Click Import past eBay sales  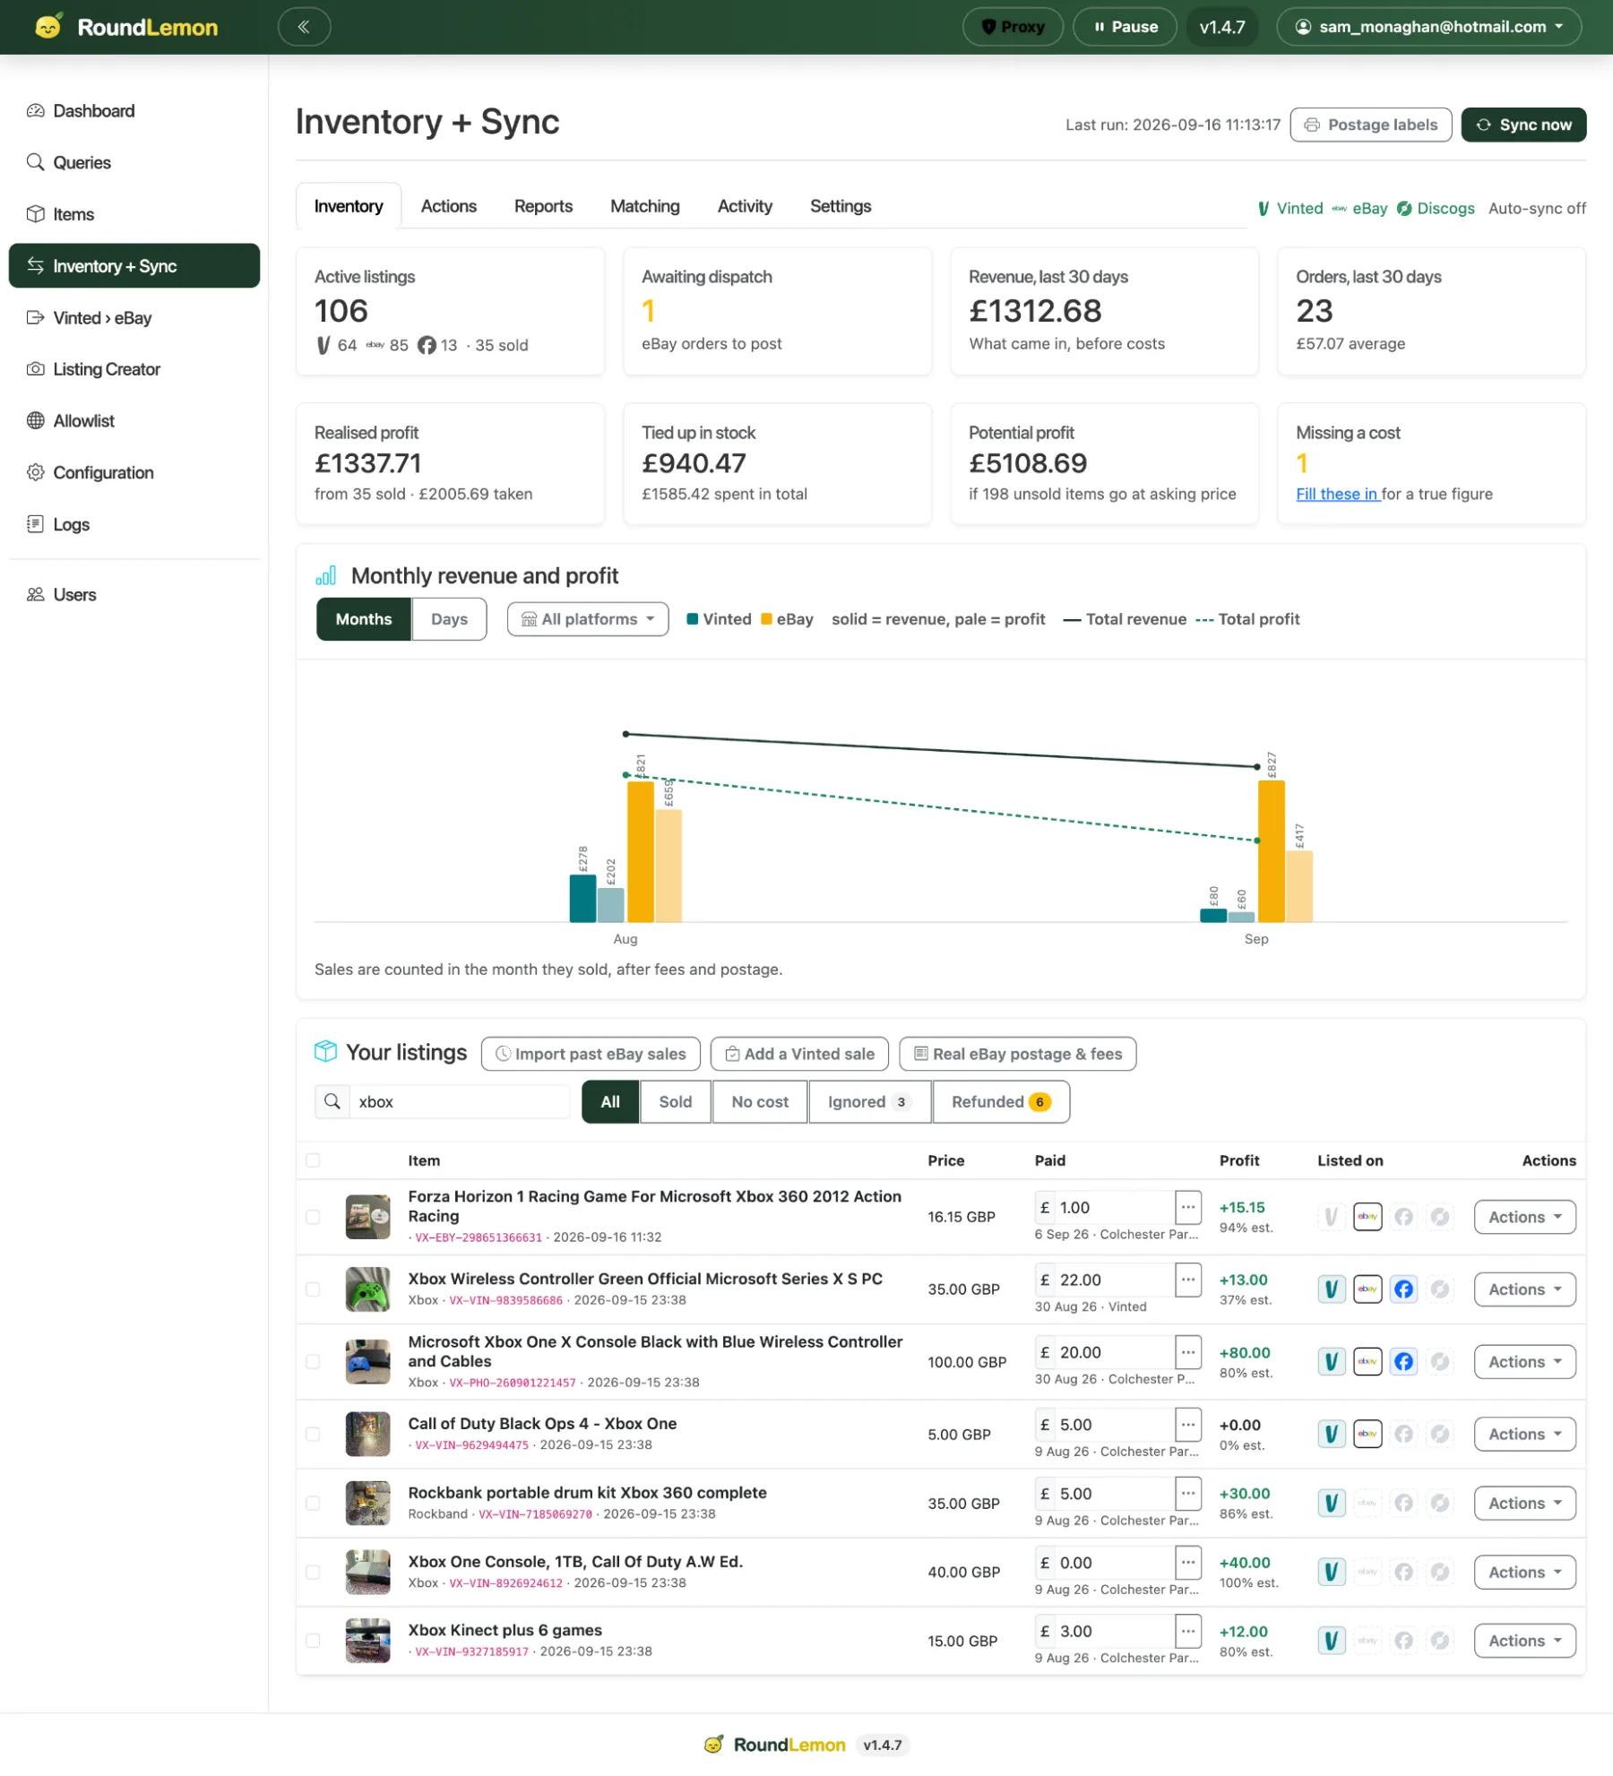(x=591, y=1054)
